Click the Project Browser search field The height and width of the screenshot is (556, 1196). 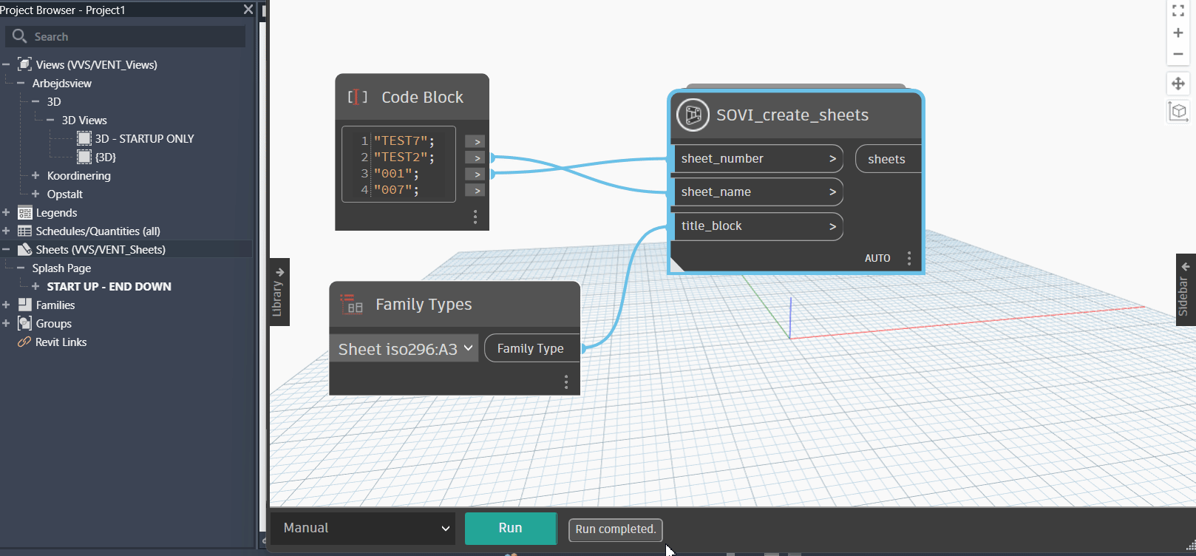(x=126, y=36)
